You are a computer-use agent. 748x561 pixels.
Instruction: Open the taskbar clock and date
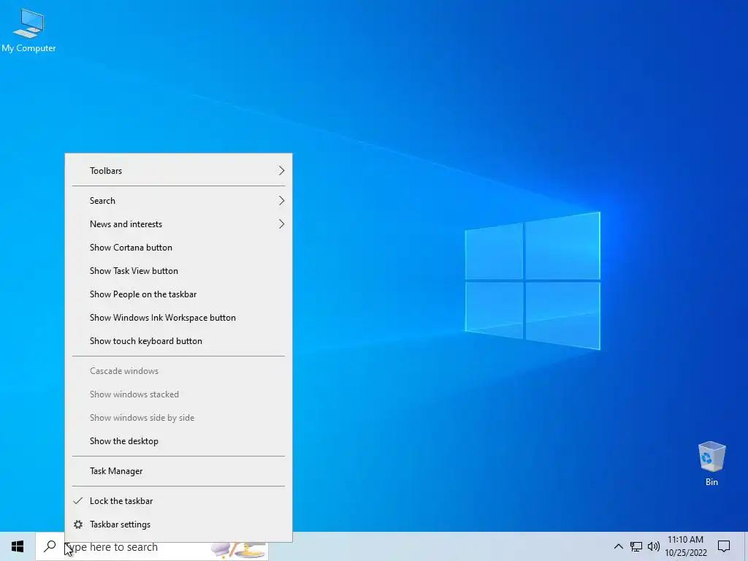coord(685,546)
